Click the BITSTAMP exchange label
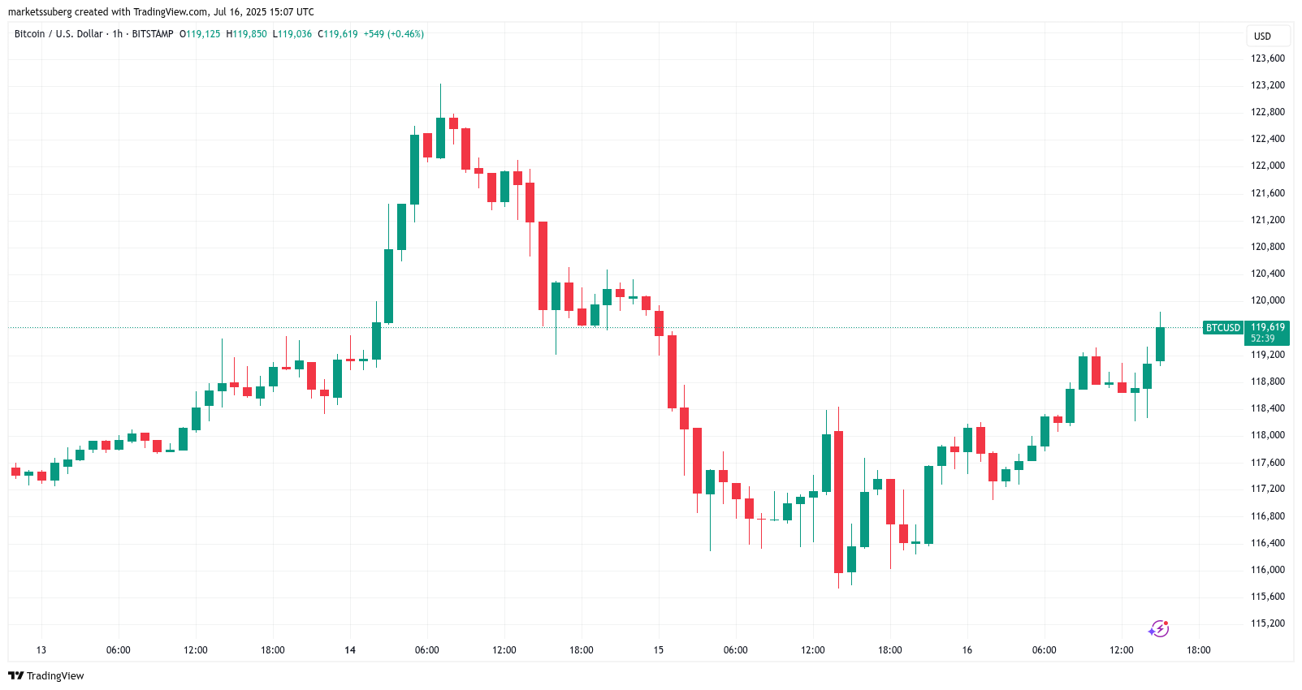Image resolution: width=1302 pixels, height=690 pixels. click(x=153, y=34)
